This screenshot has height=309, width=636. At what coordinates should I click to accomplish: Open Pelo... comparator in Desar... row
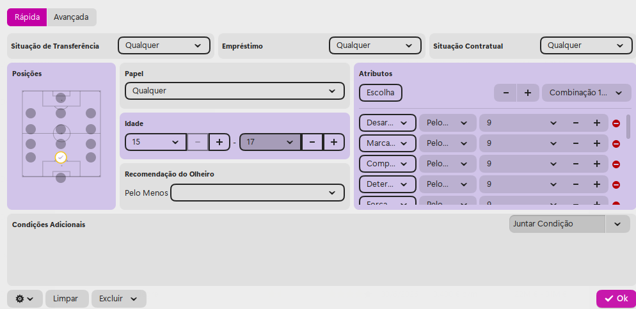tap(448, 123)
